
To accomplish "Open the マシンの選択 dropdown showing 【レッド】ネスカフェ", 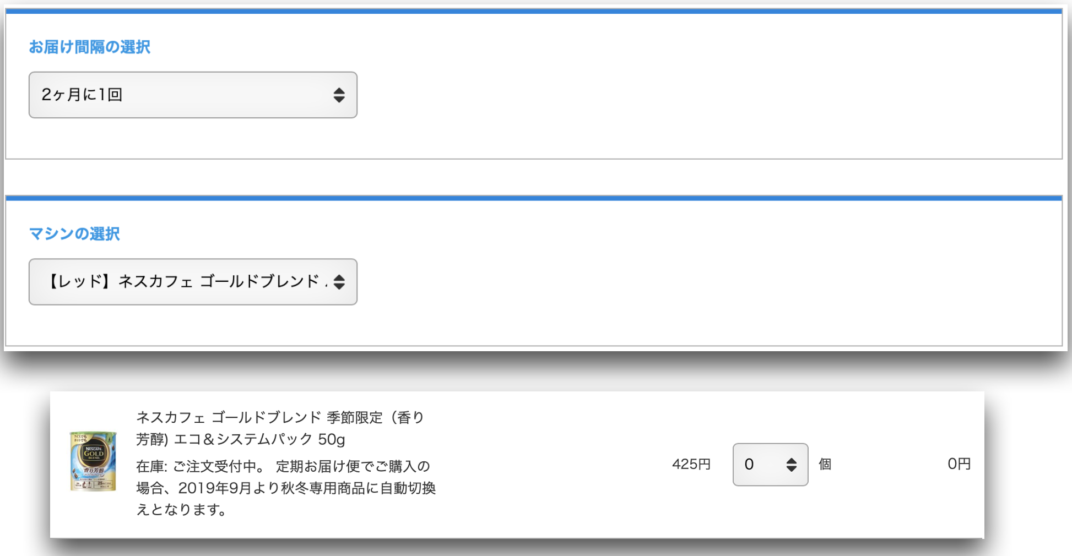I will (x=193, y=282).
